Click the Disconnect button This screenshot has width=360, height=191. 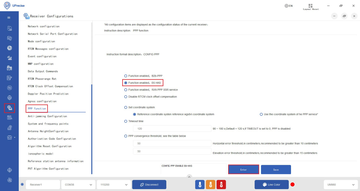[149, 185]
